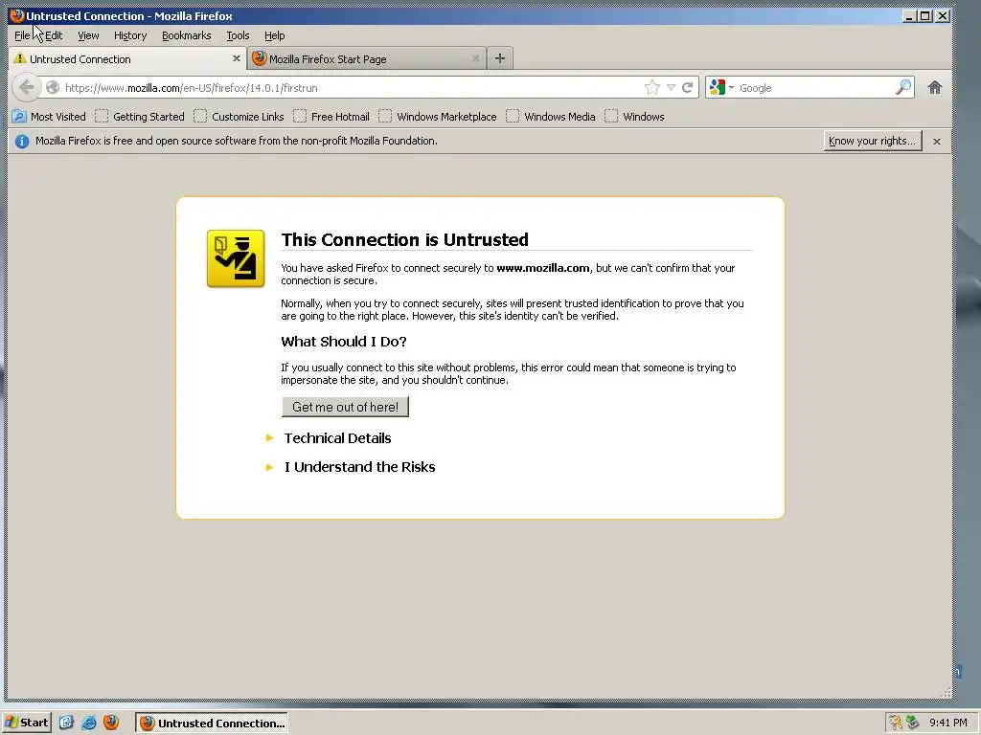Click the Back arrow navigation button
The height and width of the screenshot is (735, 981).
pos(26,87)
